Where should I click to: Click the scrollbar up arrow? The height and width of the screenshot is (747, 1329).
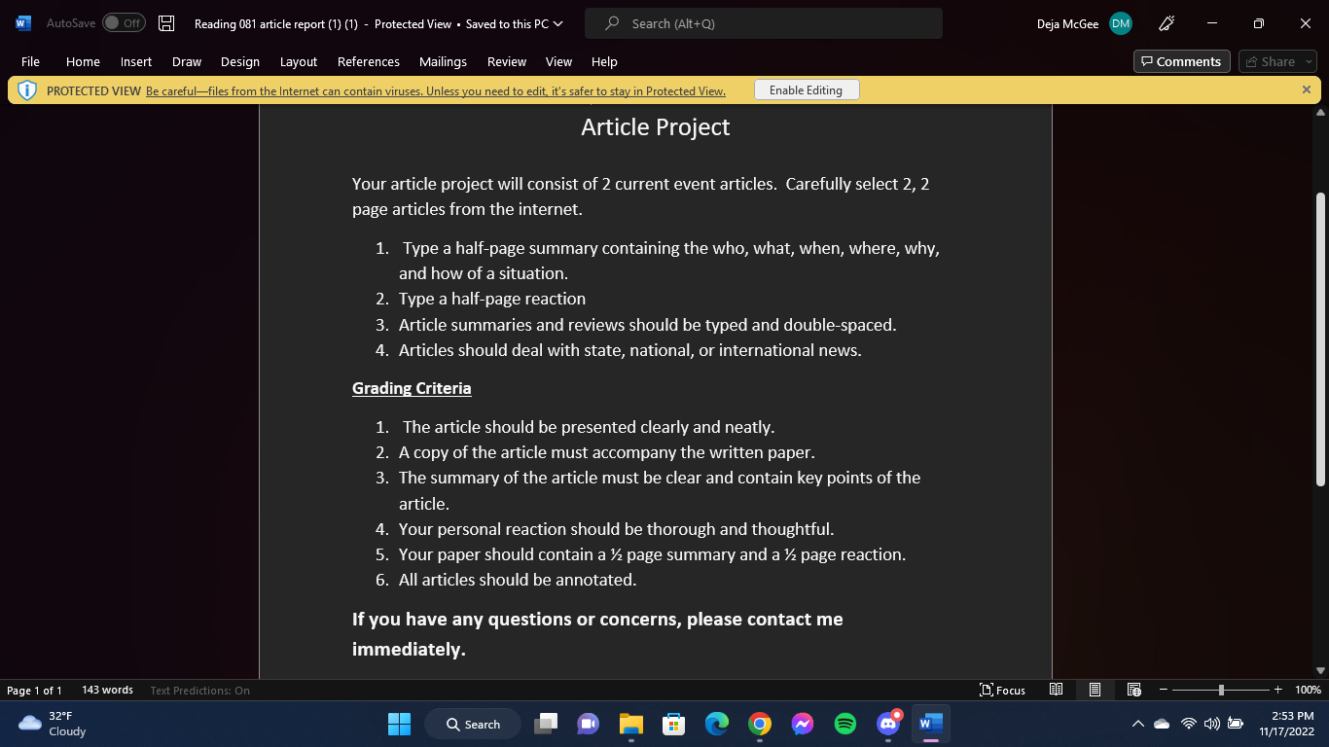tap(1320, 112)
